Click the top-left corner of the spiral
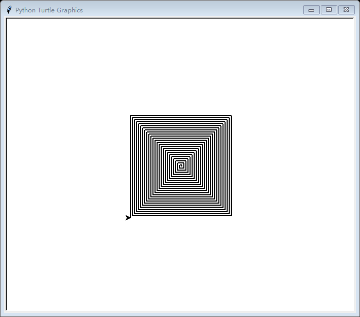 (x=130, y=115)
